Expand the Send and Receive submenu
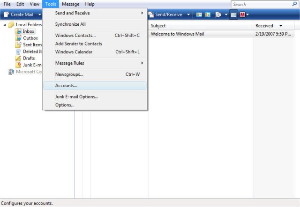 [95, 13]
